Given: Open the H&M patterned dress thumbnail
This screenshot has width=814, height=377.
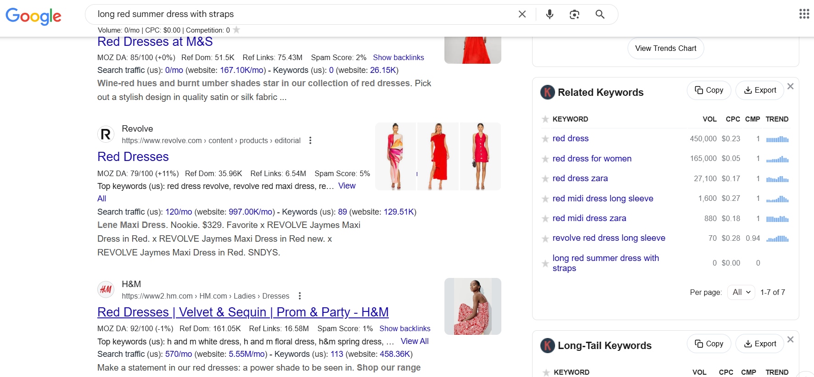Looking at the screenshot, I should 473,306.
